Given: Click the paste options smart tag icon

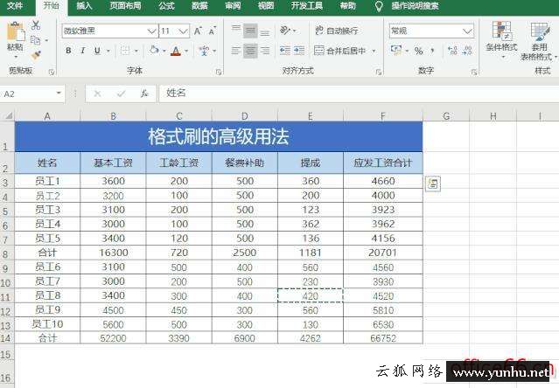Looking at the screenshot, I should click(433, 184).
